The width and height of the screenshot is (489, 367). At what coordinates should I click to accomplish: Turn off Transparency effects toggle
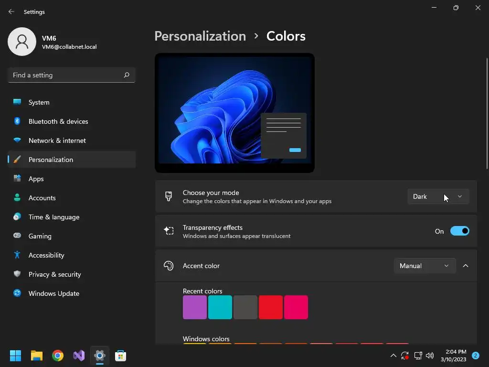(460, 231)
